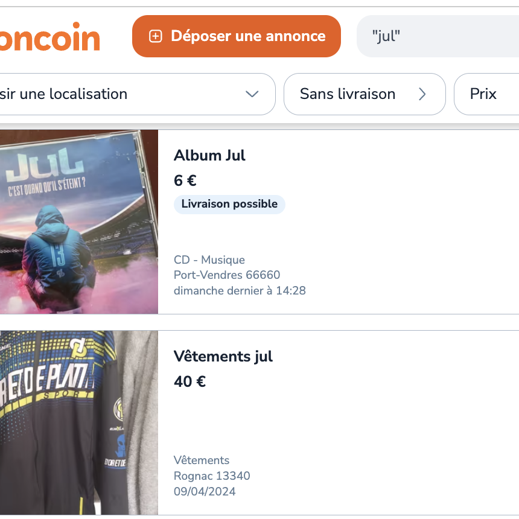Click the localisation field text
Screen dimensions: 519x519
66,94
